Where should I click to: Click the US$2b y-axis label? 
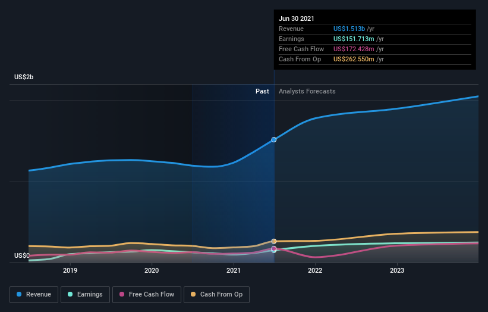coord(24,77)
